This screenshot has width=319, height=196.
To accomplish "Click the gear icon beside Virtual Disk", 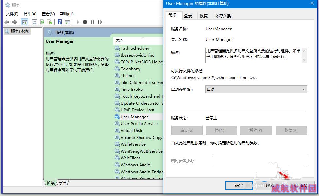I will click(117, 131).
